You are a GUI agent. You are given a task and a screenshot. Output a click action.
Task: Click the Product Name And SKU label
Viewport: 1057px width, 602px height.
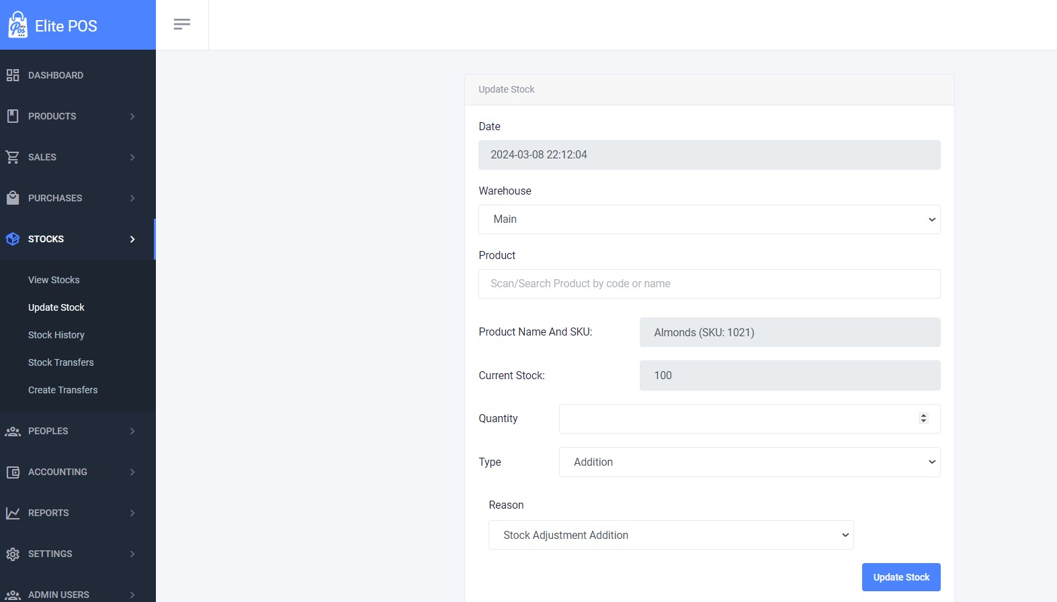point(536,332)
